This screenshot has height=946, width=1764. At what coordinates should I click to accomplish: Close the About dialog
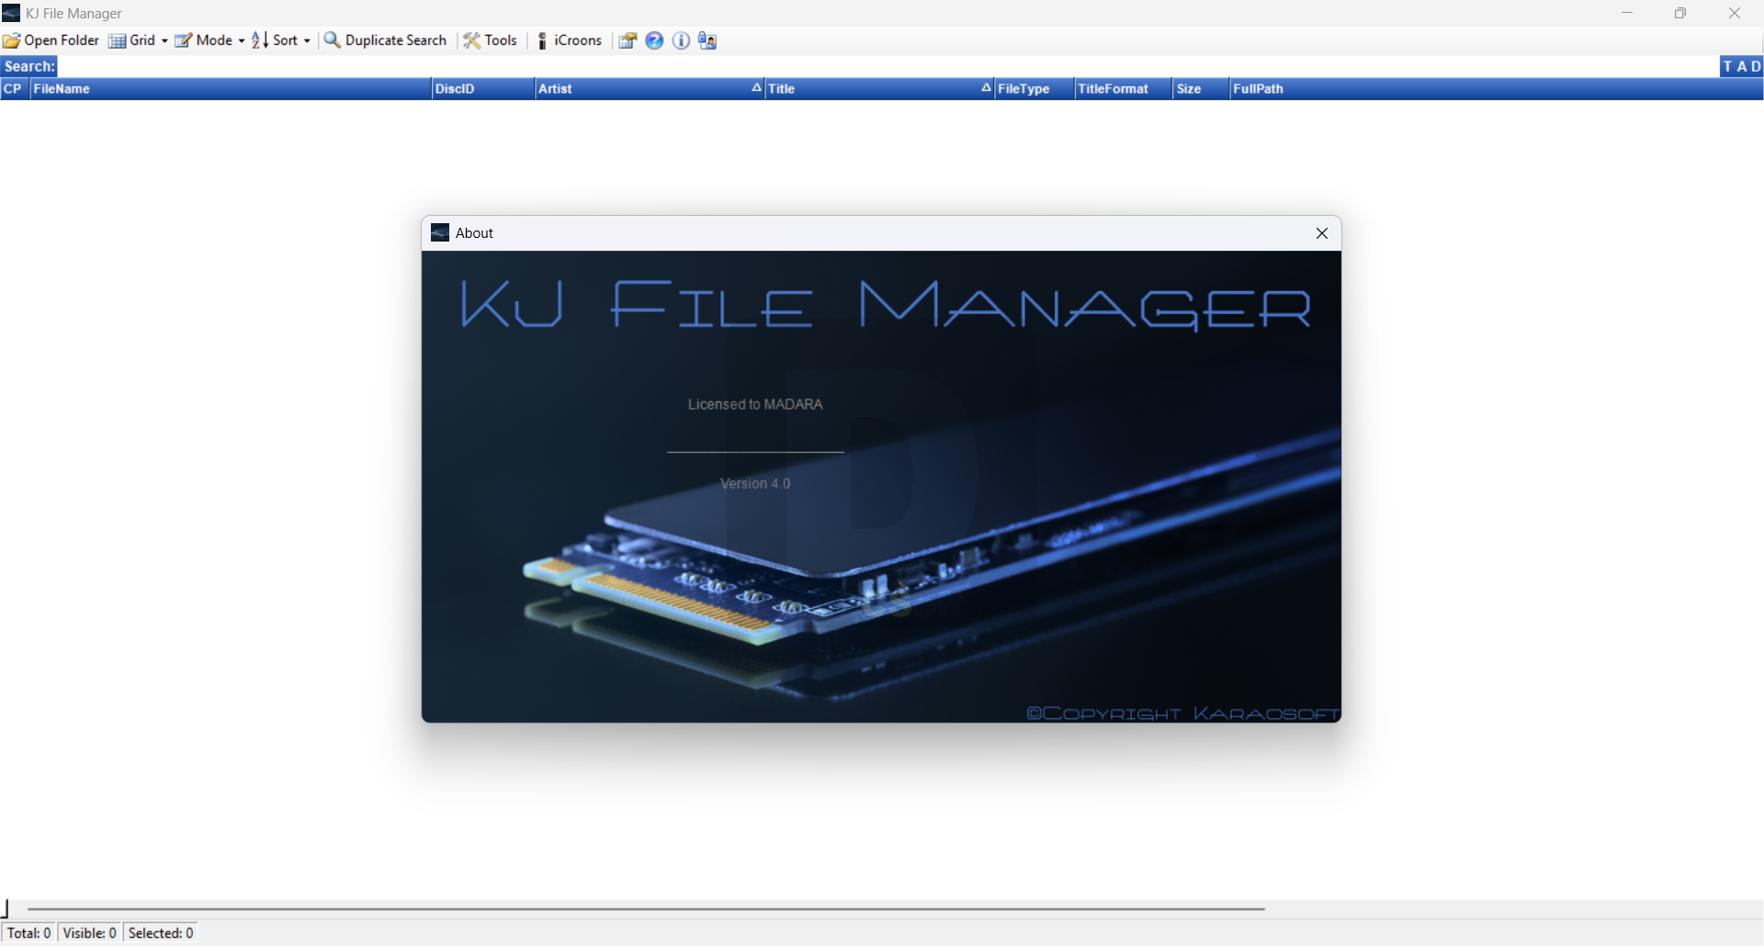1322,233
